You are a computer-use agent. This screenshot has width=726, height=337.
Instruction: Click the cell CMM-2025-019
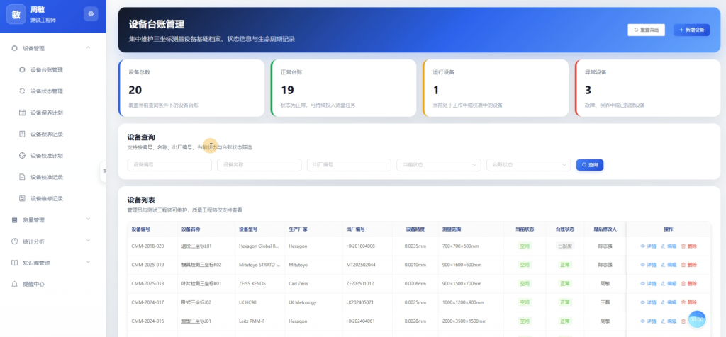pyautogui.click(x=147, y=265)
